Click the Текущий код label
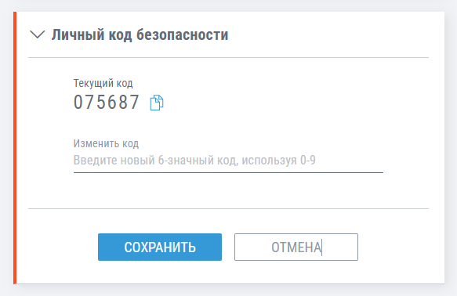The height and width of the screenshot is (296, 457). click(103, 83)
